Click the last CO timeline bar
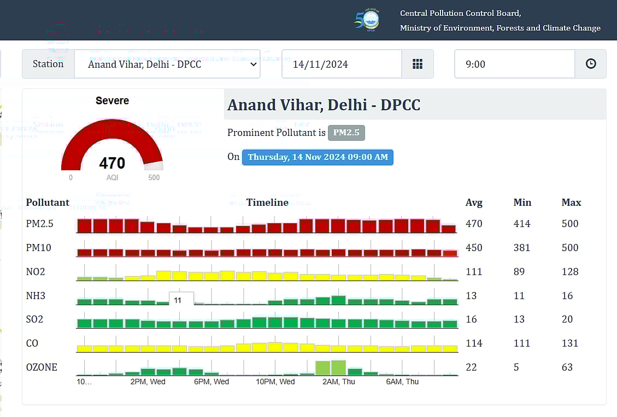 tap(449, 348)
